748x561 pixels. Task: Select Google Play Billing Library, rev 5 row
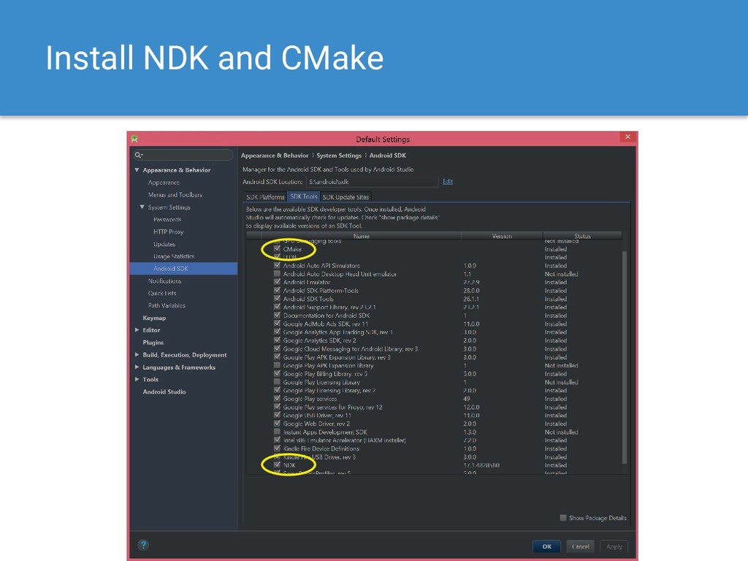(x=434, y=373)
